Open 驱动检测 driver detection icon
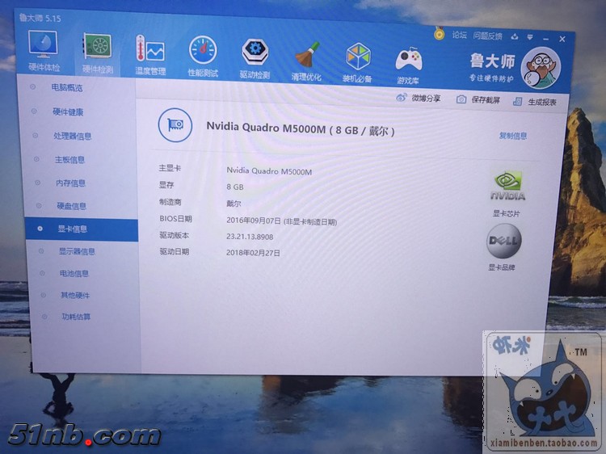Image resolution: width=606 pixels, height=454 pixels. coord(255,59)
